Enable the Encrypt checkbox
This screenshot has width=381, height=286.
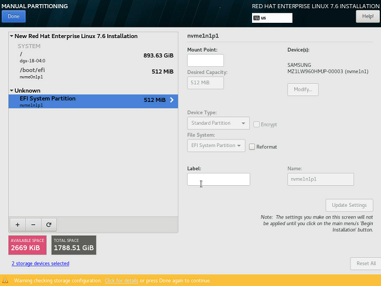click(257, 124)
